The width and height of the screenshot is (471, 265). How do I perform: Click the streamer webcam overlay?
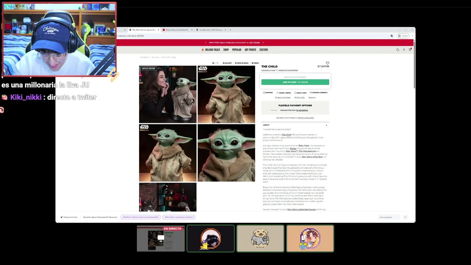click(x=59, y=39)
